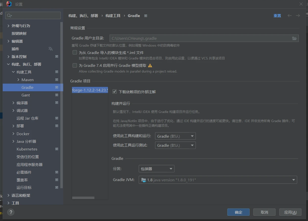Image resolution: width=308 pixels, height=221 pixels.
Task: Expand the 调试器 tree node
Action: pyautogui.click(x=13, y=111)
